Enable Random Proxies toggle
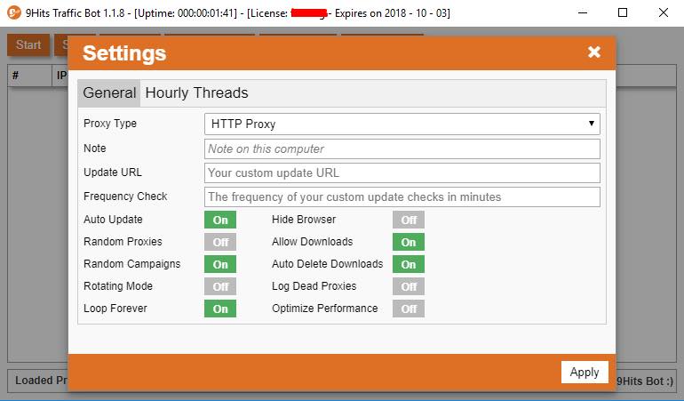Image resolution: width=684 pixels, height=401 pixels. (220, 242)
